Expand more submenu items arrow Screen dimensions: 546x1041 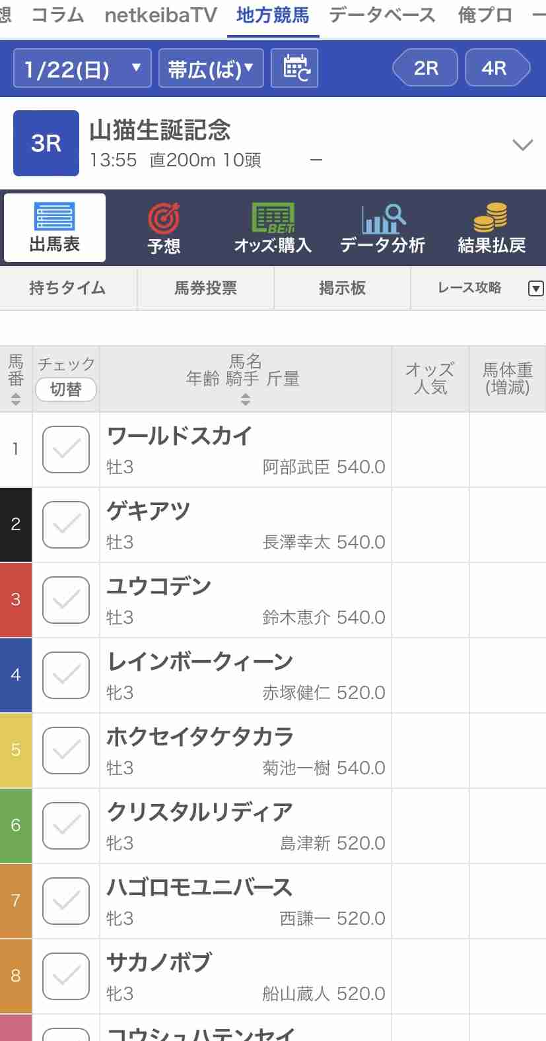(x=536, y=288)
